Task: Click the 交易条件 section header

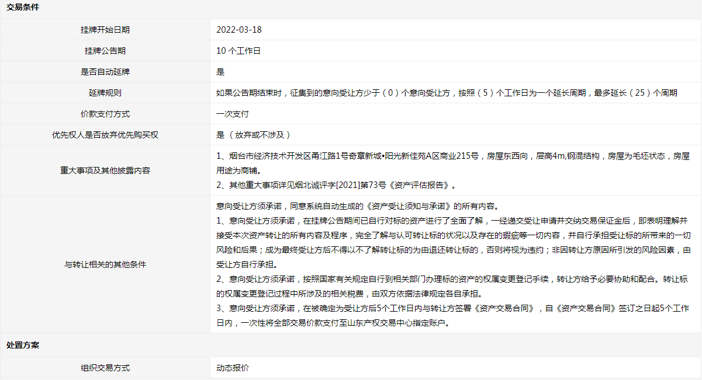Action: [23, 9]
